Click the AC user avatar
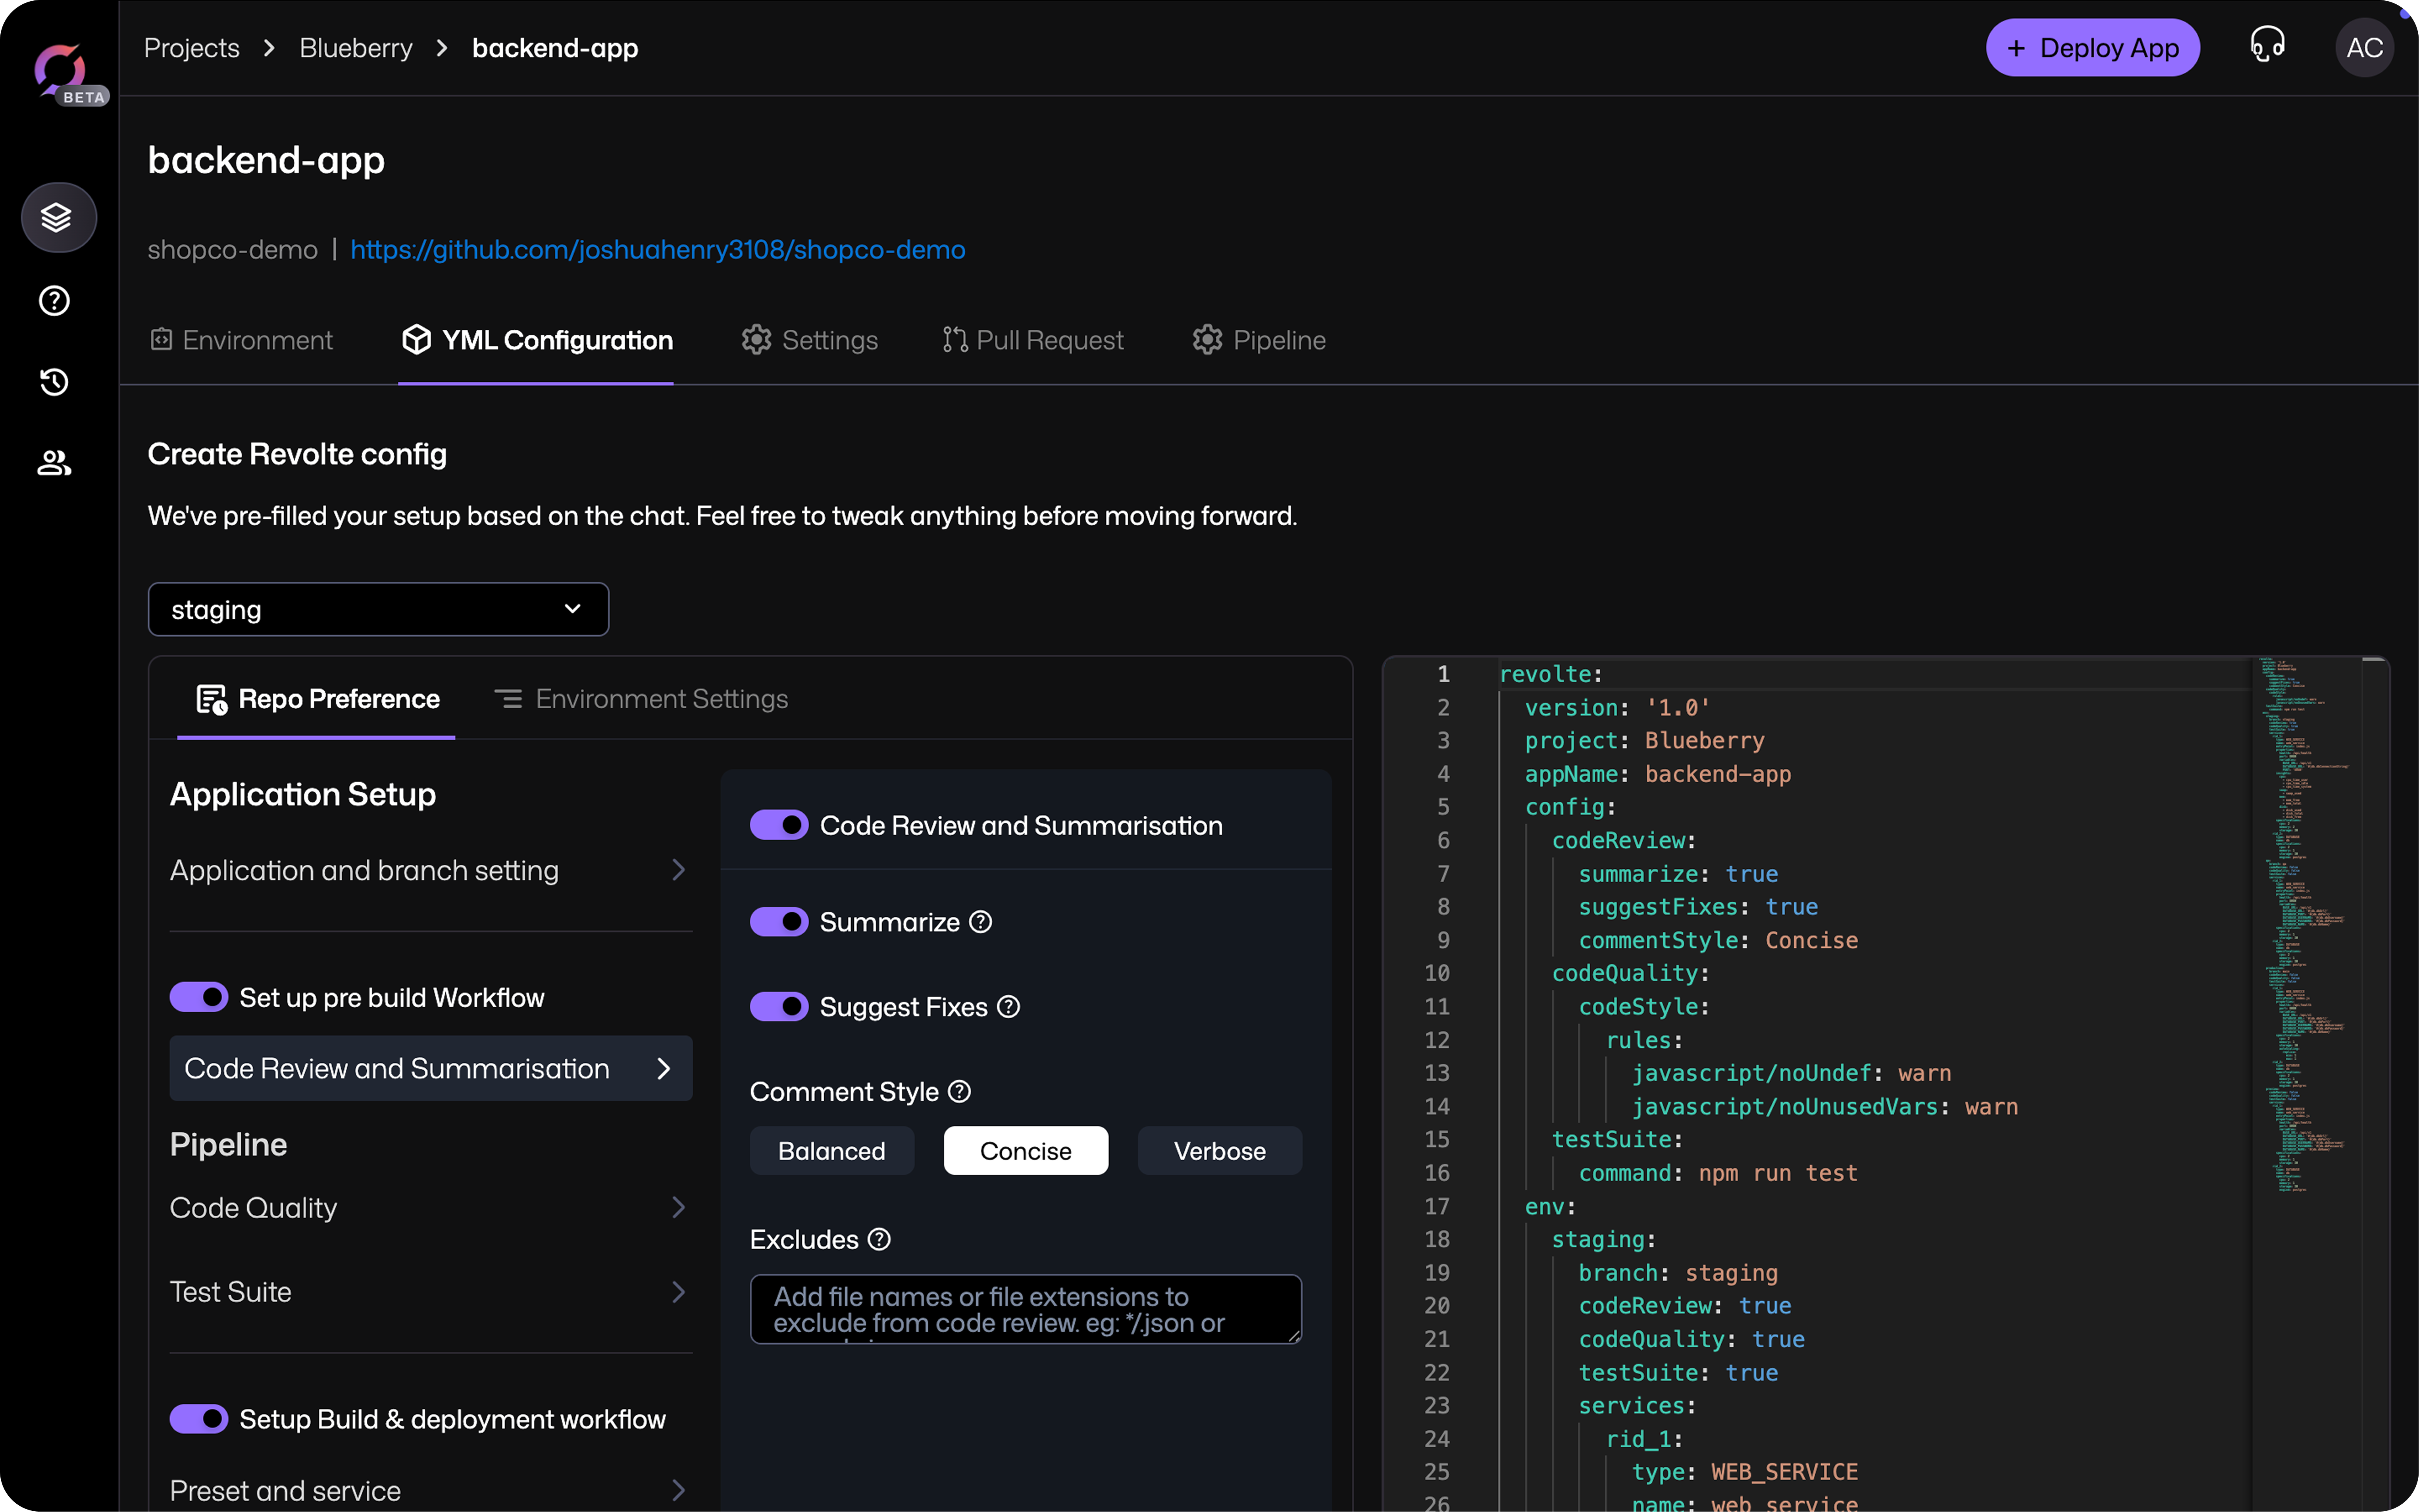Image resolution: width=2419 pixels, height=1512 pixels. pyautogui.click(x=2364, y=48)
